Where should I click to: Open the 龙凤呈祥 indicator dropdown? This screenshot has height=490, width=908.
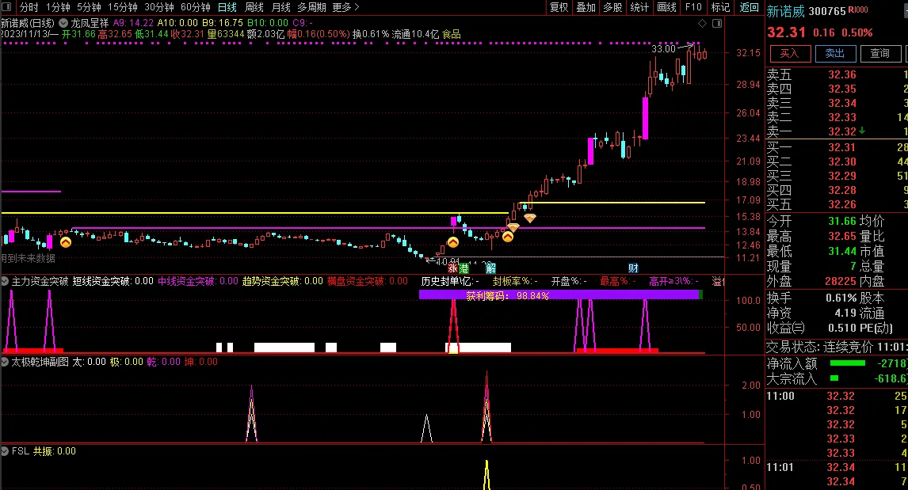pos(64,24)
